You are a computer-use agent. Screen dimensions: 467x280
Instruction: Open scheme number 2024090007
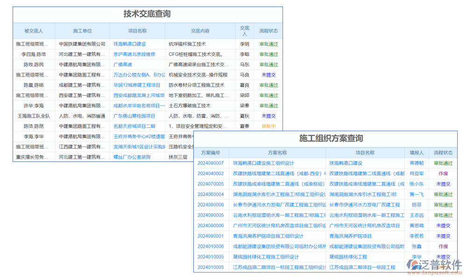[211, 164]
